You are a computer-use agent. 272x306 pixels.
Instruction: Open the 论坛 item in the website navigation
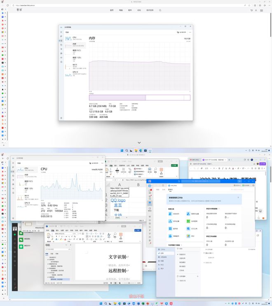coord(139,10)
